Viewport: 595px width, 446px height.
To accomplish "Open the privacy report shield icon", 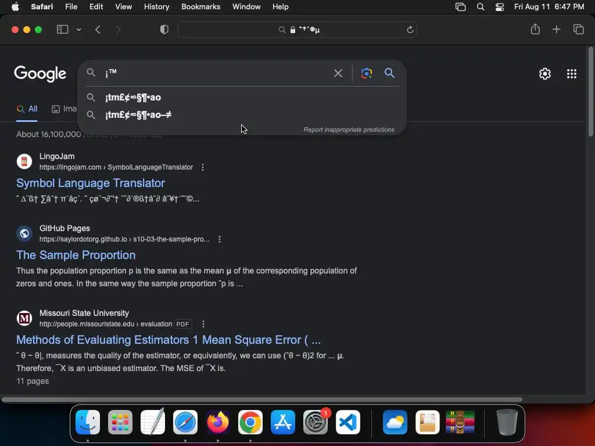I will pos(164,30).
